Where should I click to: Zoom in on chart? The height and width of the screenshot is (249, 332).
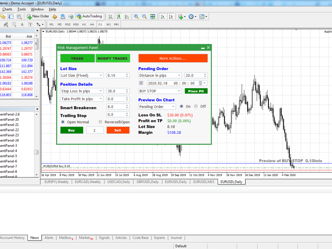[x=136, y=17]
